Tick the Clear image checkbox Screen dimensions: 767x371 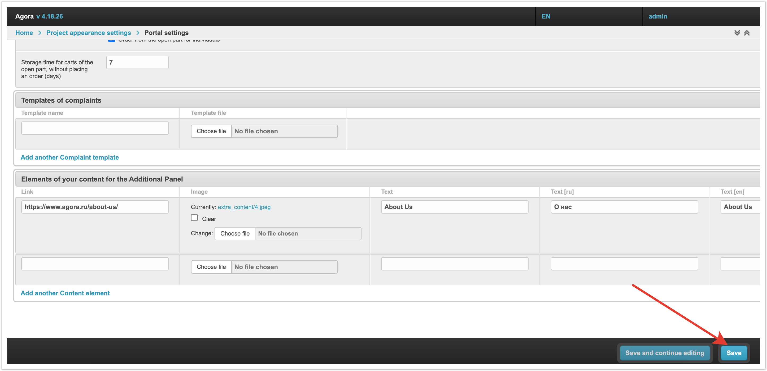point(194,218)
